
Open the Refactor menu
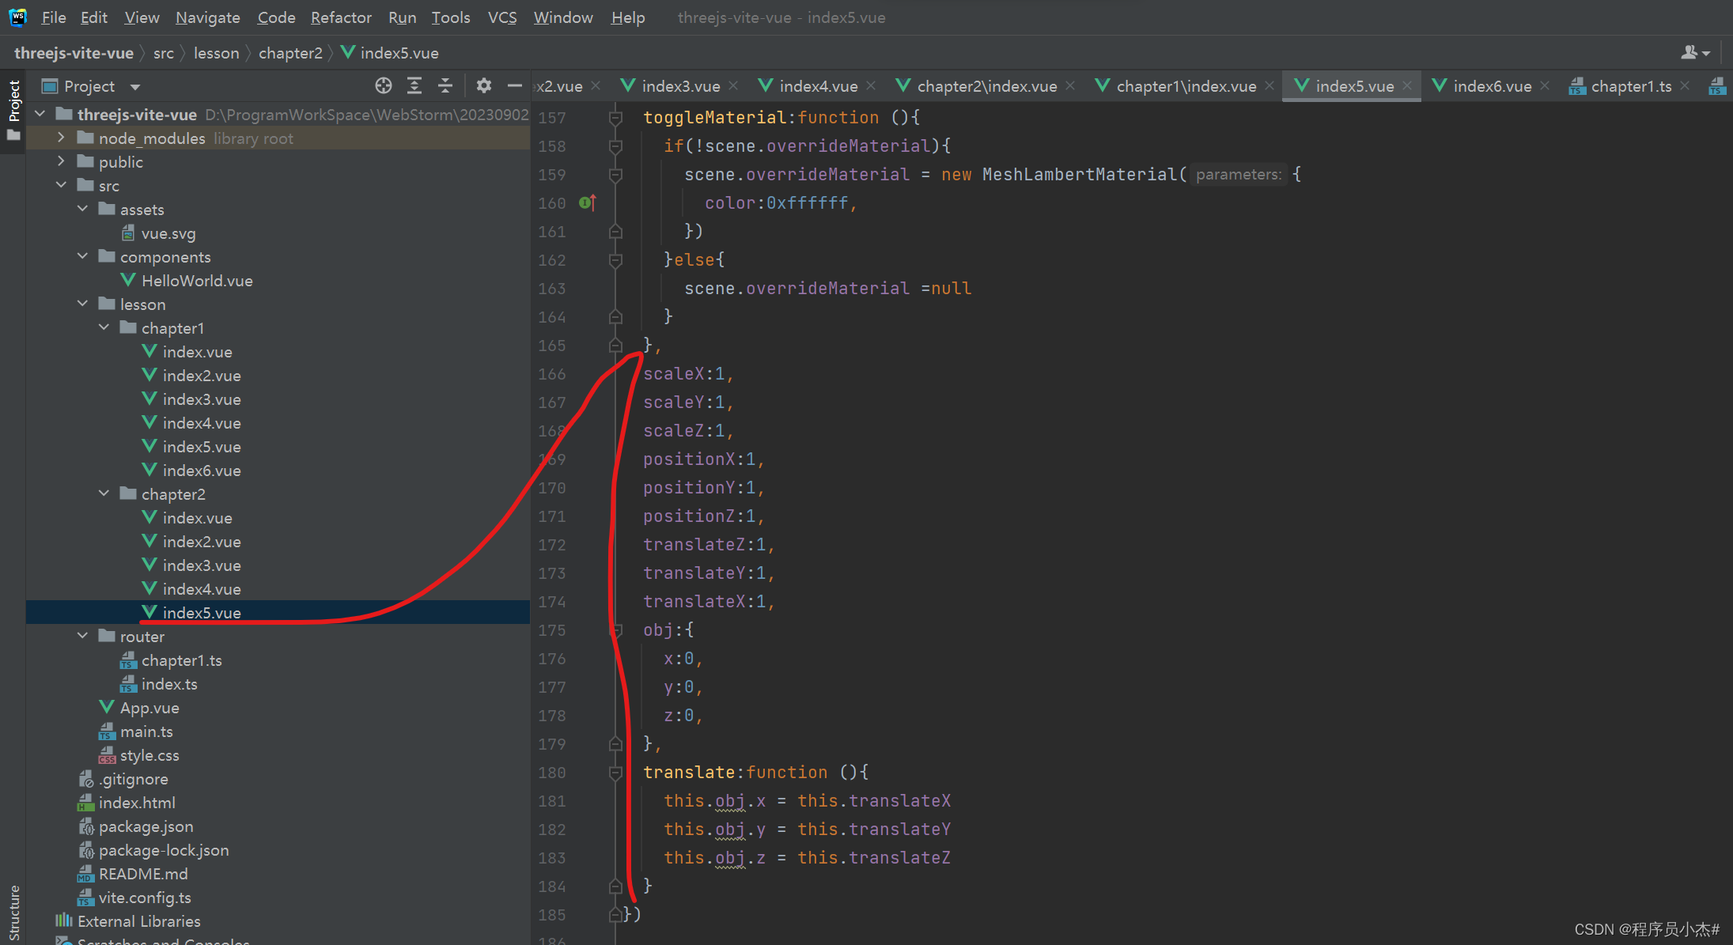point(340,17)
